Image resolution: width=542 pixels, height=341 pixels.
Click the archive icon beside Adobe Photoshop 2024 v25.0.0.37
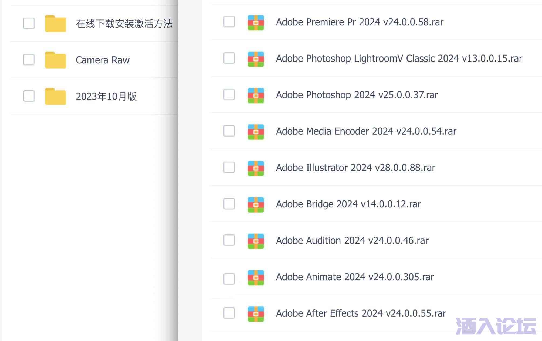(256, 96)
